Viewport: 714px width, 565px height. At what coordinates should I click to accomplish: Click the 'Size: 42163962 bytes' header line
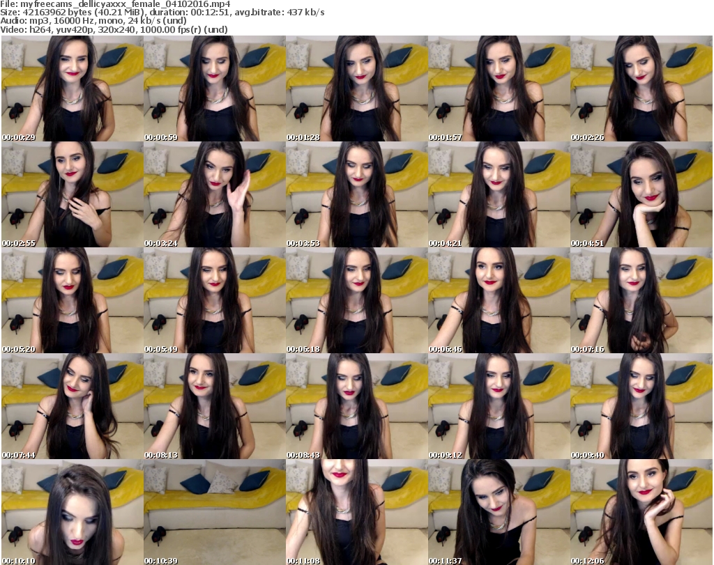point(162,13)
